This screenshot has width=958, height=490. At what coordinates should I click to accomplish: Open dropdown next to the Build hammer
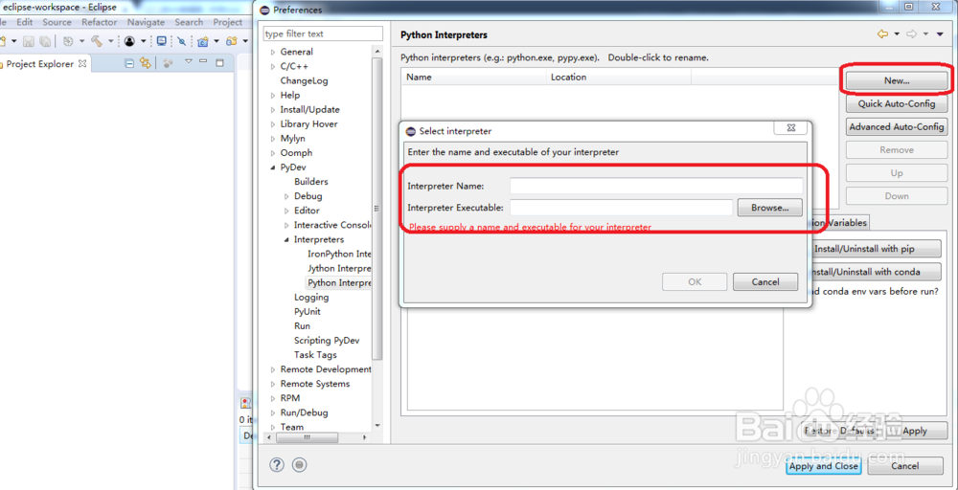coord(110,41)
